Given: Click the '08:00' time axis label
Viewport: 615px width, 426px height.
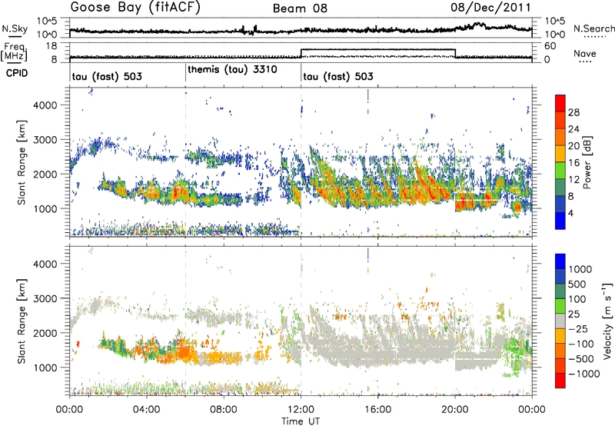Looking at the screenshot, I should pyautogui.click(x=223, y=410).
